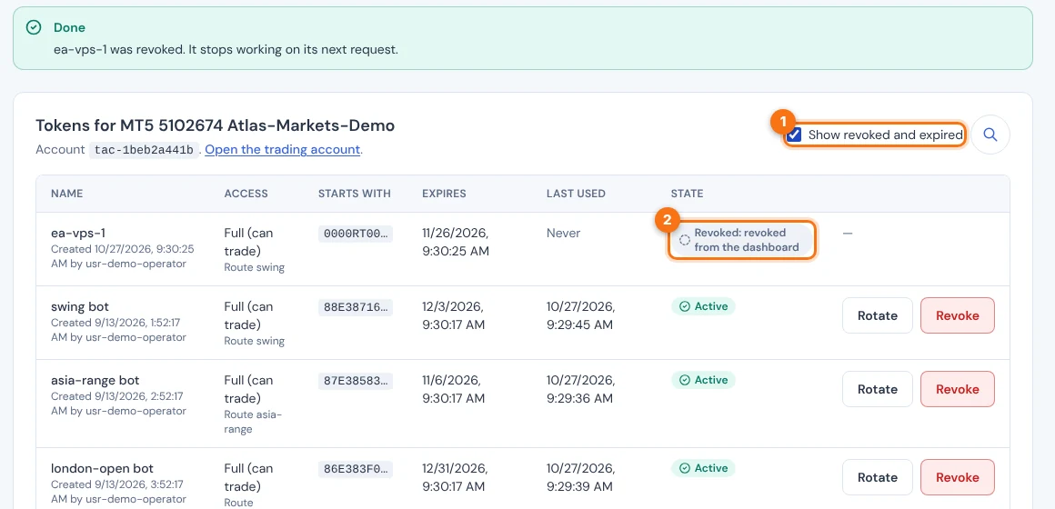The image size is (1055, 509).
Task: Click the Active badge for swing bot
Action: point(704,306)
